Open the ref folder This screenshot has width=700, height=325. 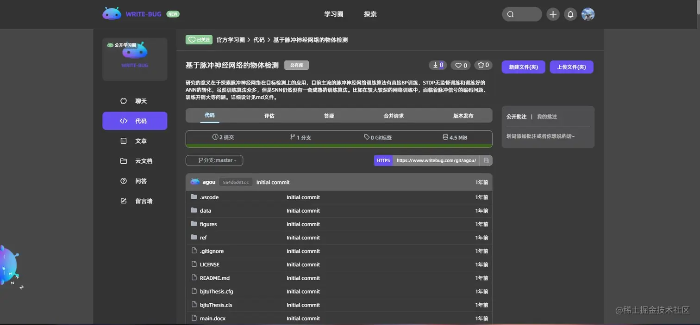203,238
